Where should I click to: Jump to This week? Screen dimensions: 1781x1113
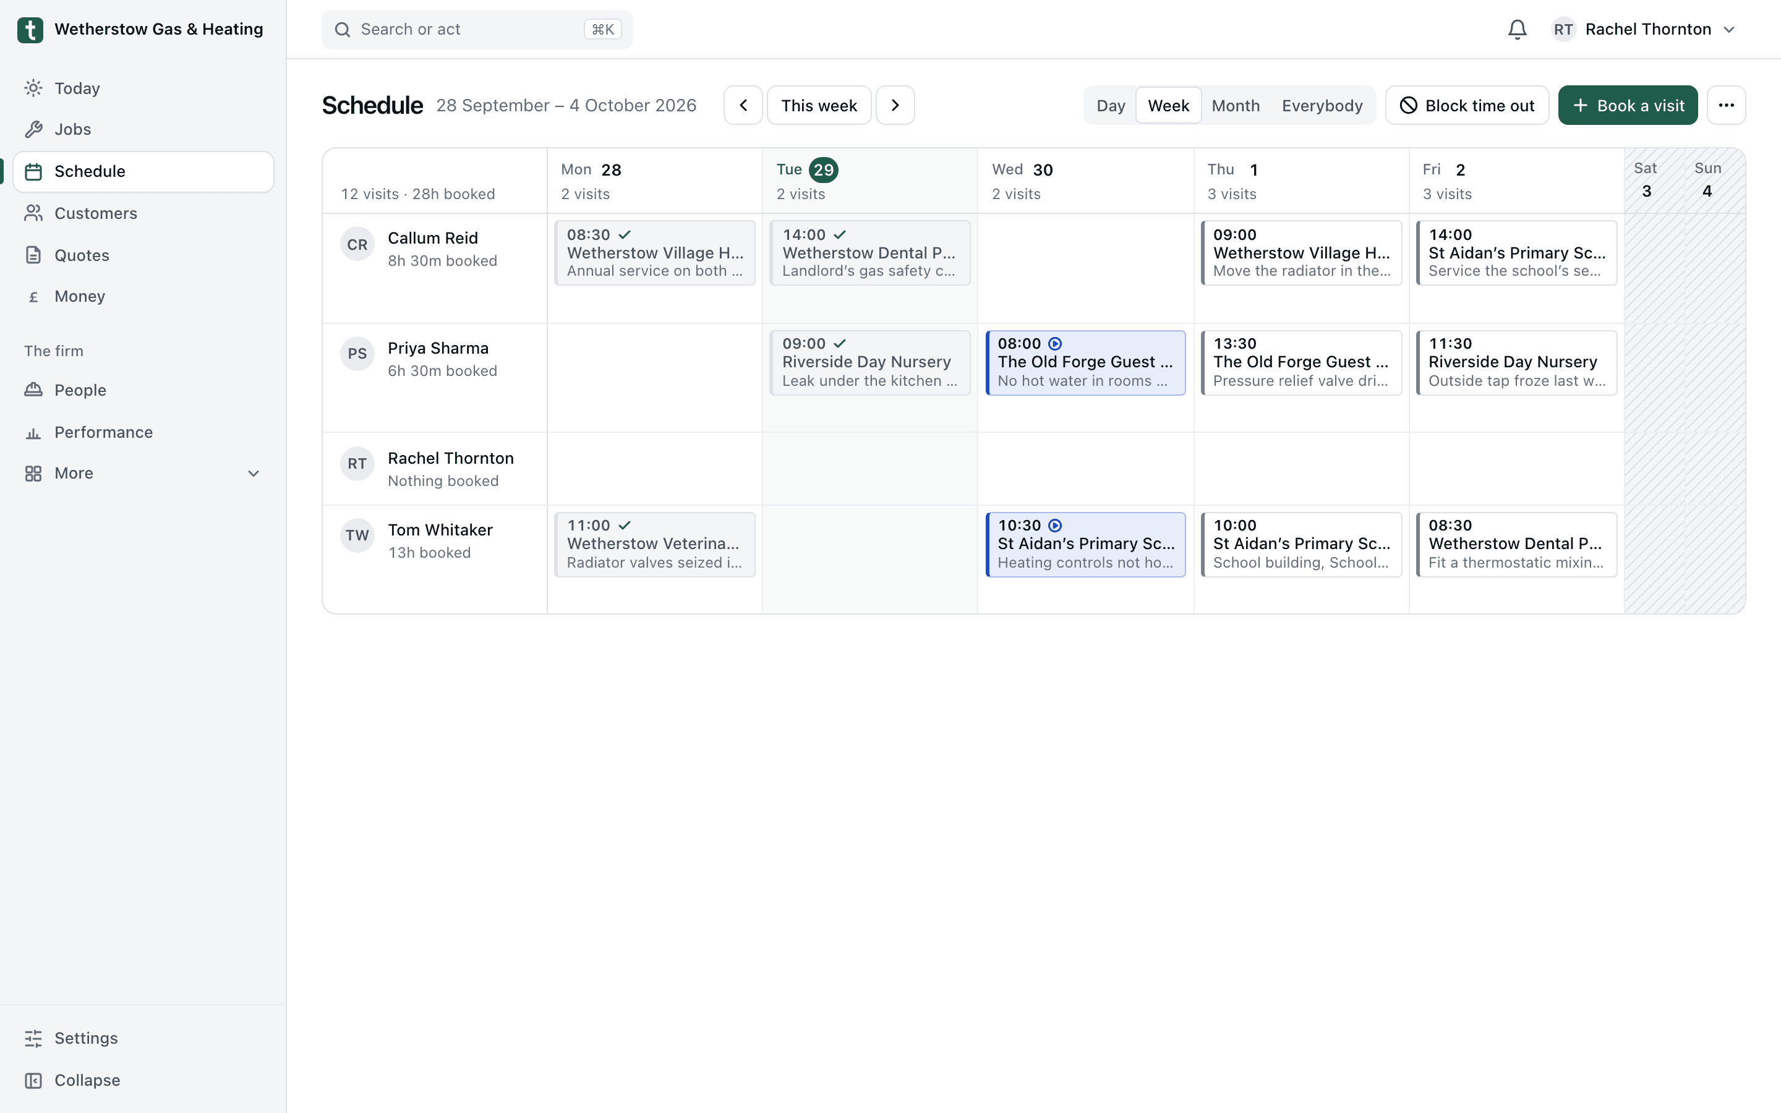[819, 105]
